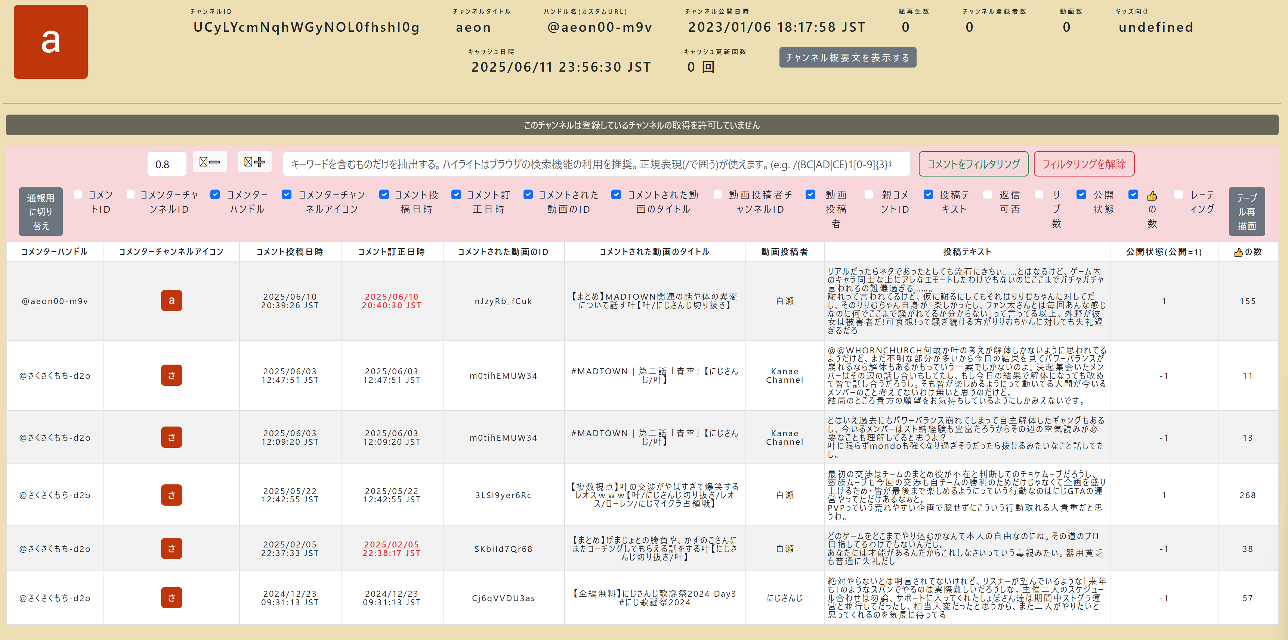Uncheck the コメント訂正日時 checkbox
The width and height of the screenshot is (1288, 640).
click(456, 195)
